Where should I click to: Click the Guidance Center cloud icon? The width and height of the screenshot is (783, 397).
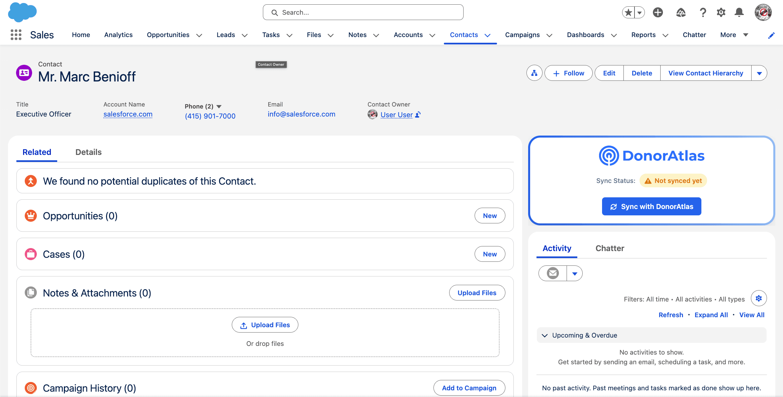(681, 12)
